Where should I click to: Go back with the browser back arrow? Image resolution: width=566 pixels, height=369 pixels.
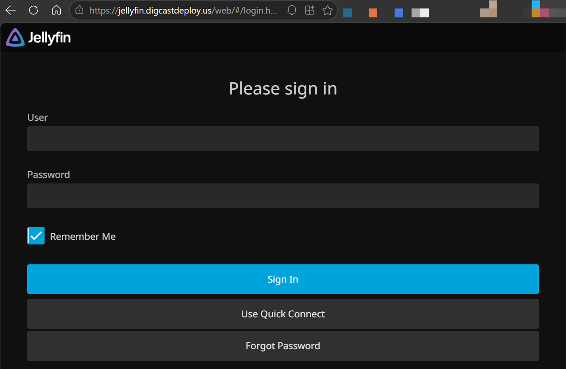tap(11, 10)
